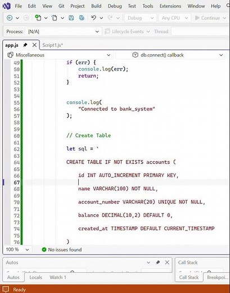The width and height of the screenshot is (230, 293).
Task: Open the Tools menu
Action: (x=148, y=6)
